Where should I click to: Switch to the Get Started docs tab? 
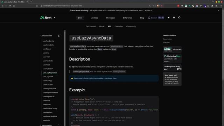(x=91, y=27)
